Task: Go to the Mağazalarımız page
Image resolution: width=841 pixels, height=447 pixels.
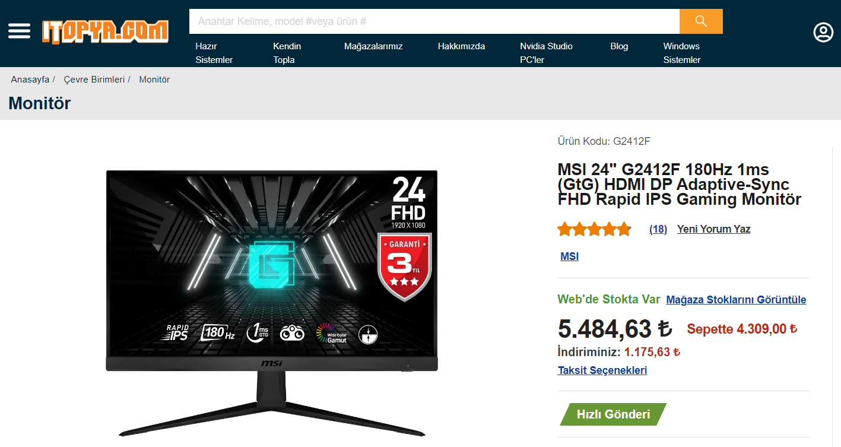Action: click(x=373, y=46)
